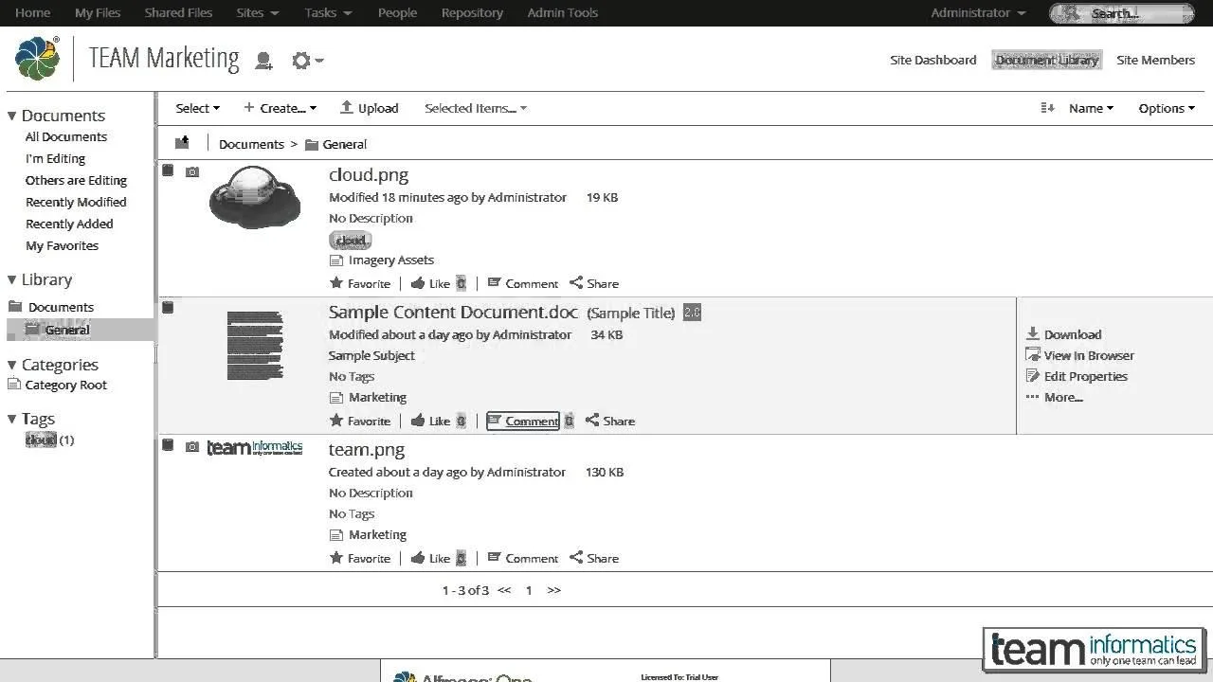Open My Files in top menu

tap(98, 13)
